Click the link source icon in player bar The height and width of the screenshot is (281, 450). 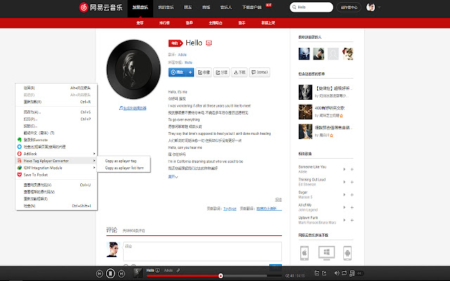coord(178,270)
